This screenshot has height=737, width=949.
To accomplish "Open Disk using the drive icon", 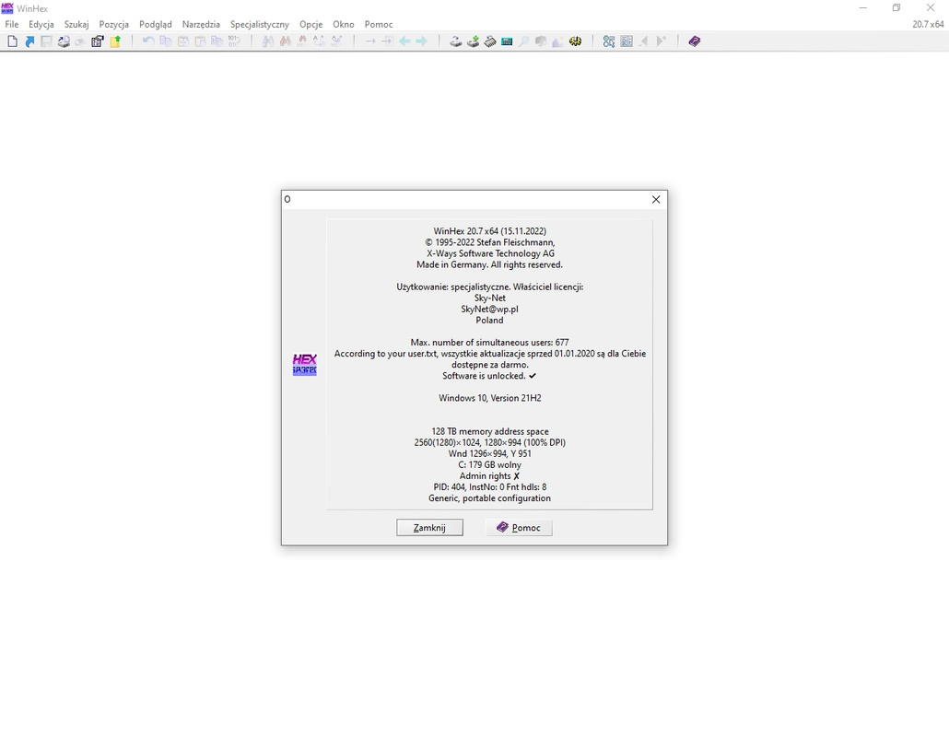I will point(456,41).
